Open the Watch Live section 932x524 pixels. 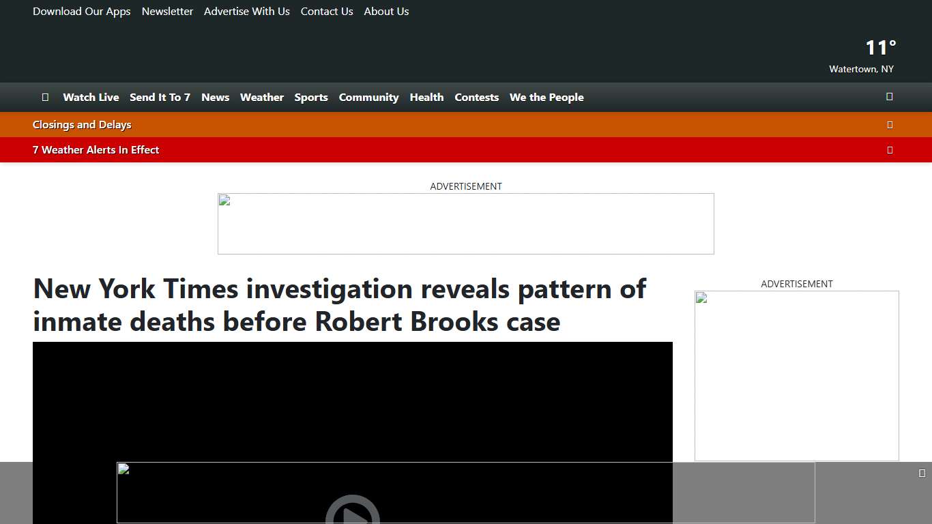point(91,97)
